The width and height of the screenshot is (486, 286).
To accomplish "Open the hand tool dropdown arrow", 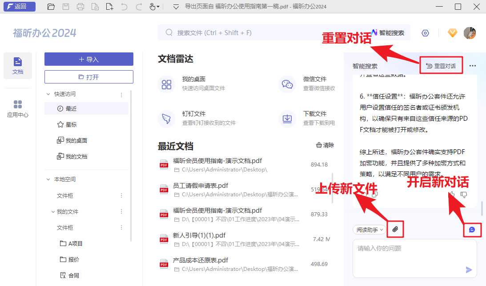I will tap(158, 7).
